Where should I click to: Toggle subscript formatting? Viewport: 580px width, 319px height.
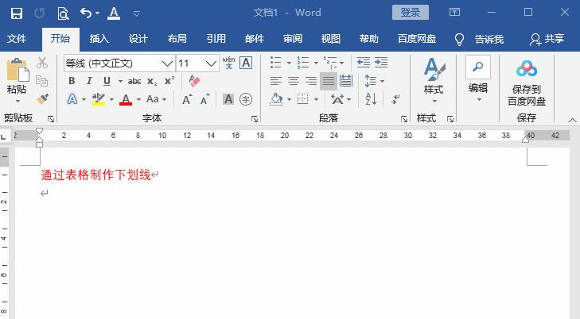point(152,81)
